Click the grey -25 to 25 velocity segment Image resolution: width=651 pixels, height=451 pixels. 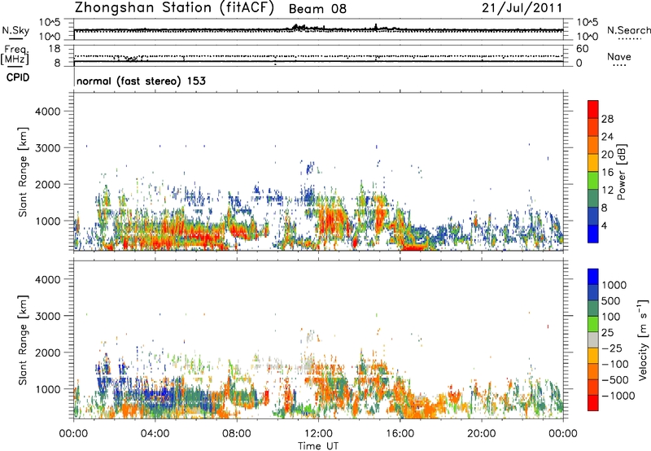(593, 339)
